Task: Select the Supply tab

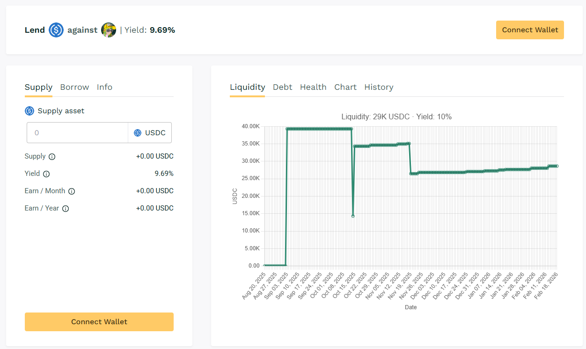Action: [x=38, y=87]
